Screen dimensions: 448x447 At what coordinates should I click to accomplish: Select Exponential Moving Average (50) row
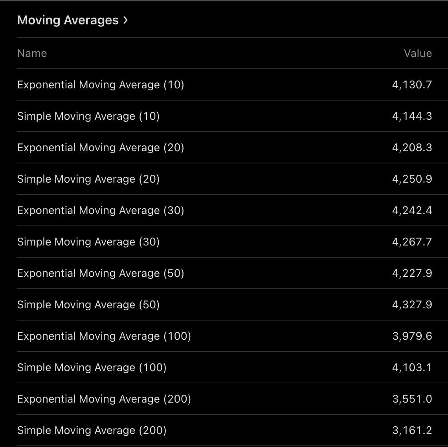coord(101,273)
